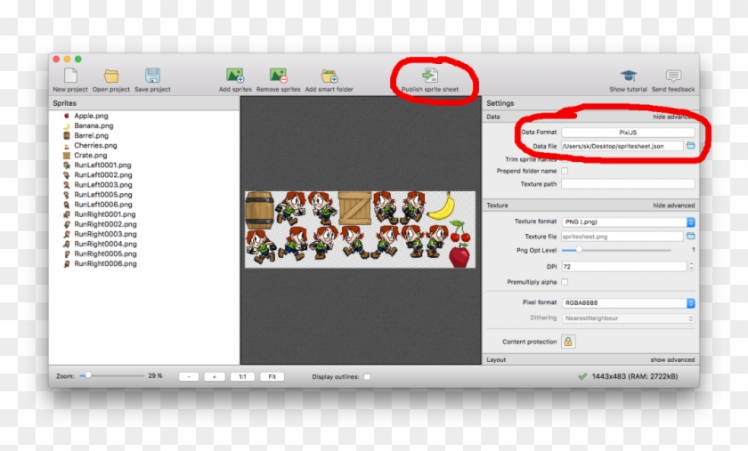Viewport: 748px width, 451px height.
Task: Click the New project icon
Action: point(70,76)
